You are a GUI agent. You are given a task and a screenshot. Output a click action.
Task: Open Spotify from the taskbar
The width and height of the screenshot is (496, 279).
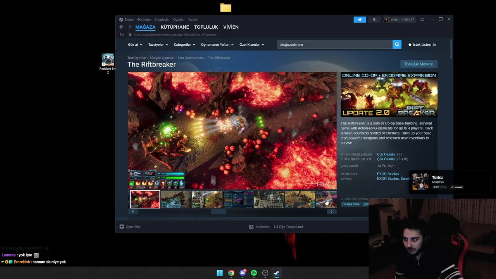pos(254,273)
